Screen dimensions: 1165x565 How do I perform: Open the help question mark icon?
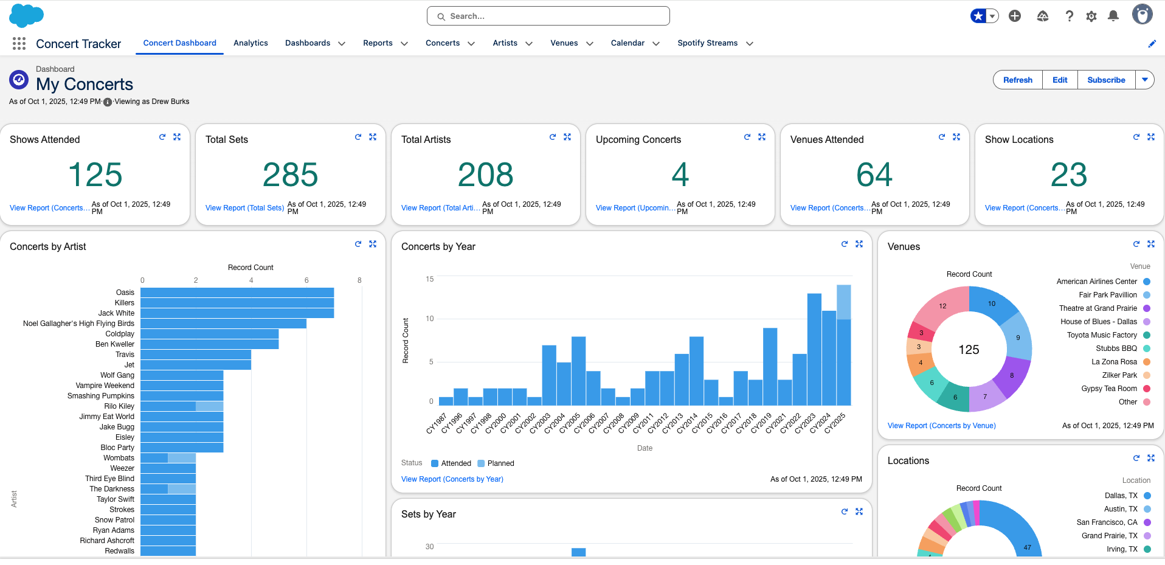1070,16
